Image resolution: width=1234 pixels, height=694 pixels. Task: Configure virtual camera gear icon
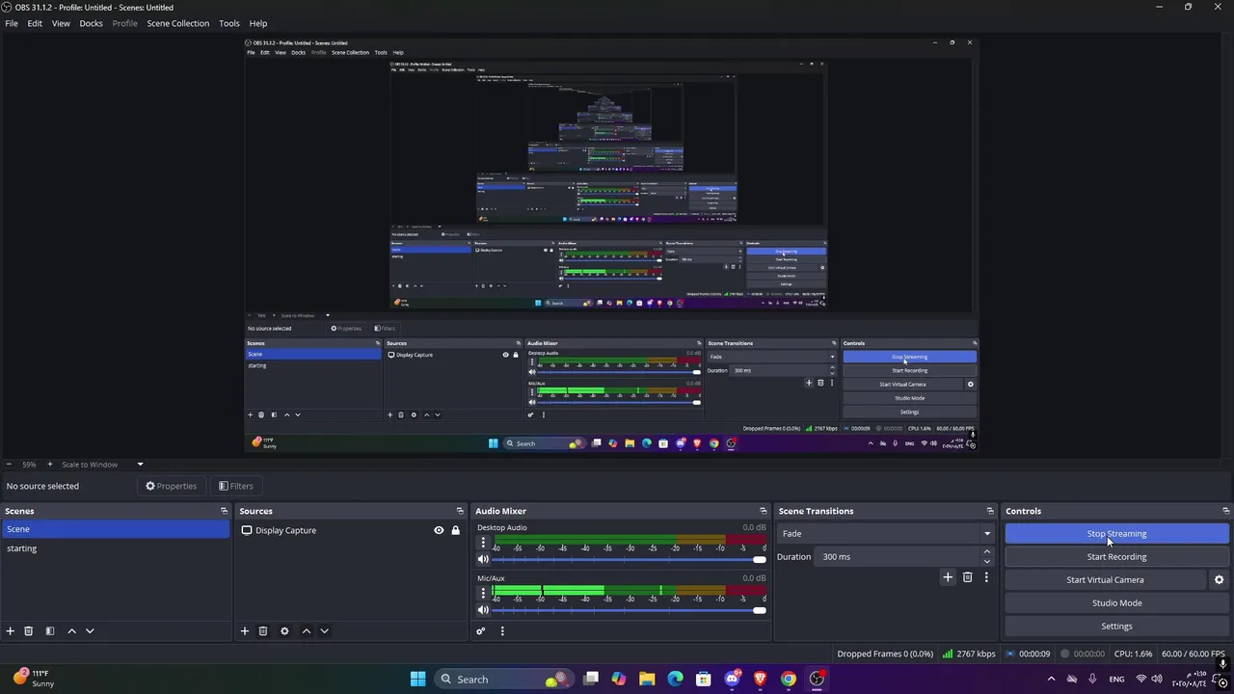pos(1219,580)
